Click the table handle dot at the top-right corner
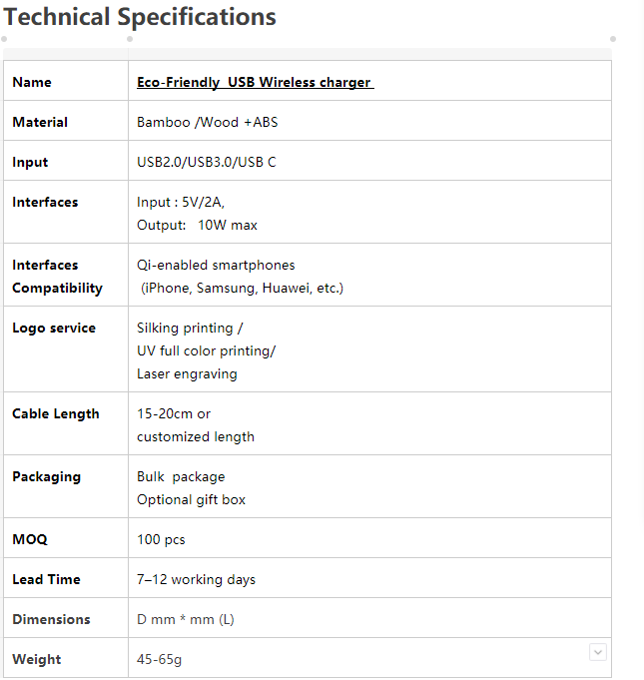This screenshot has width=644, height=680. pos(612,39)
